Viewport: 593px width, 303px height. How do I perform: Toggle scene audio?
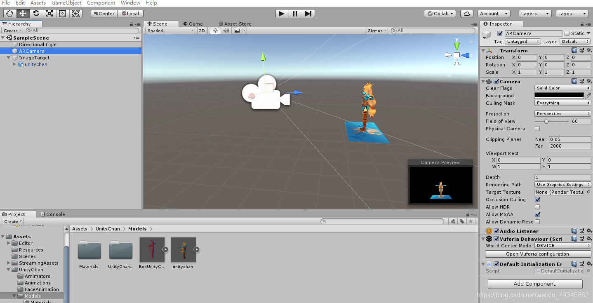[x=226, y=31]
